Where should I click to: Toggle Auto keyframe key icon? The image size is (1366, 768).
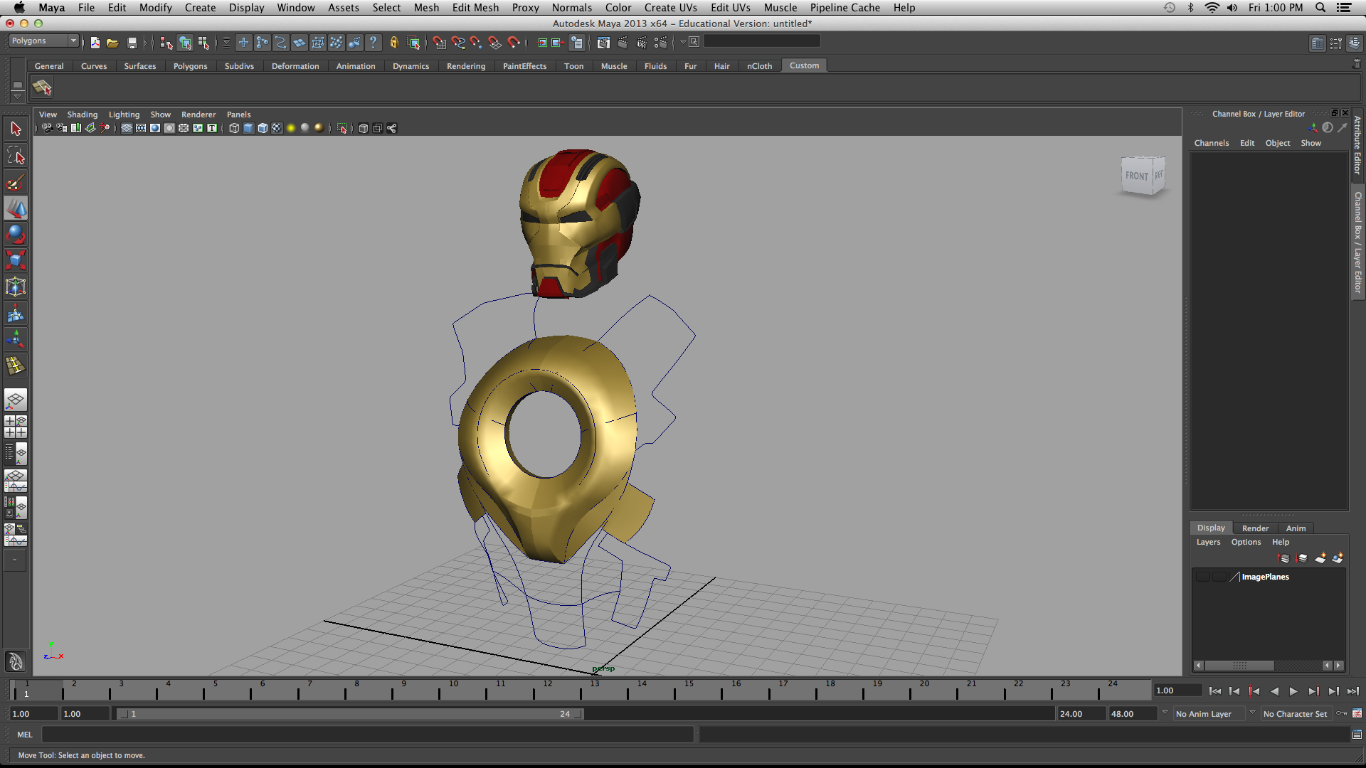pyautogui.click(x=1342, y=713)
